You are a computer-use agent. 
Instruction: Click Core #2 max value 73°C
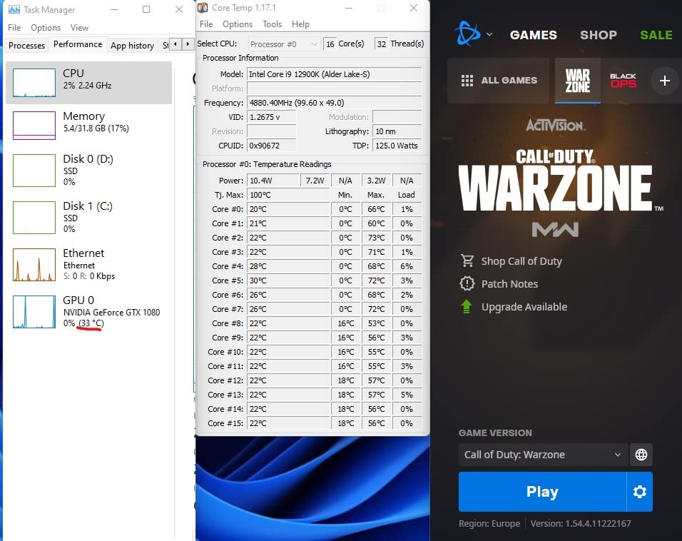pos(376,238)
